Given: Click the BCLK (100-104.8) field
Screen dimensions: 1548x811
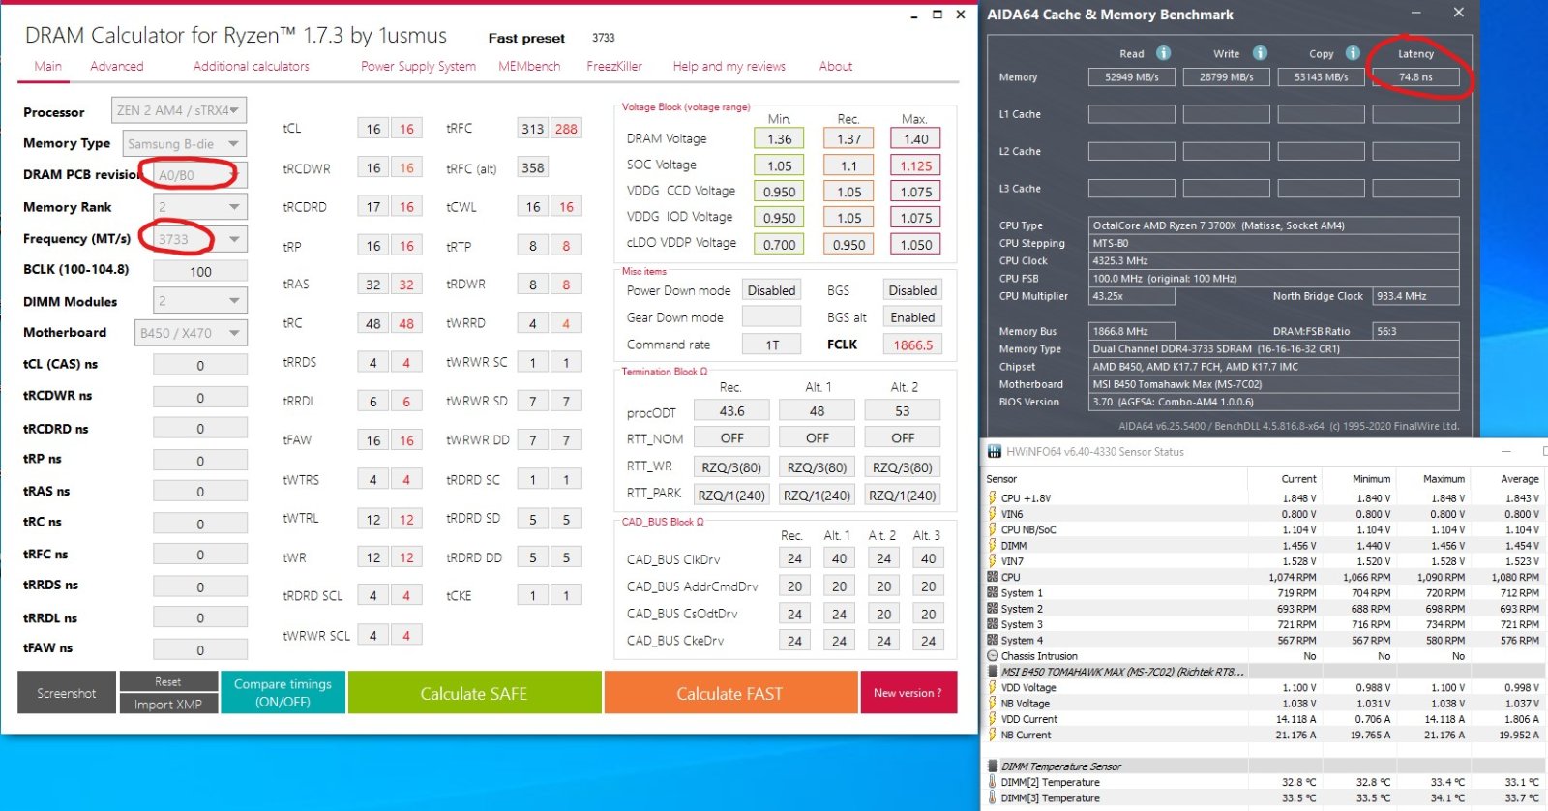Looking at the screenshot, I should (x=200, y=272).
